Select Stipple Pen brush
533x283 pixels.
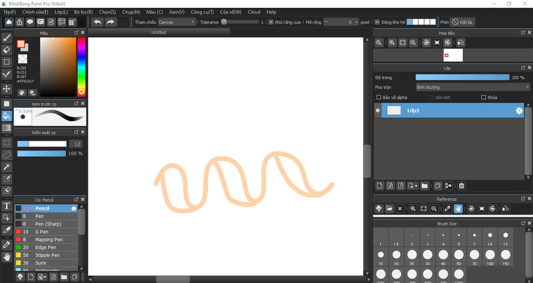(x=46, y=255)
